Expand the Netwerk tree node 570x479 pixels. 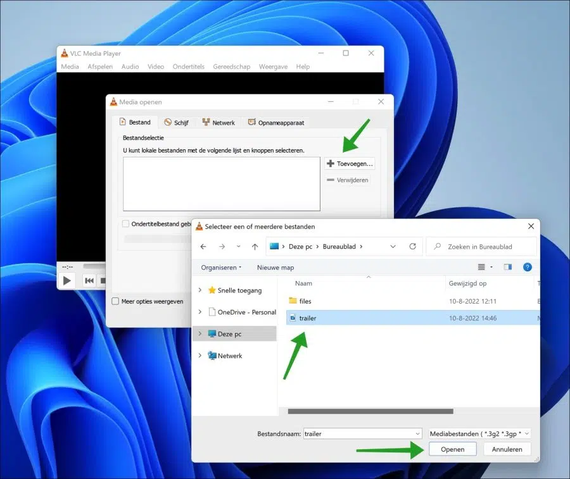click(x=200, y=355)
